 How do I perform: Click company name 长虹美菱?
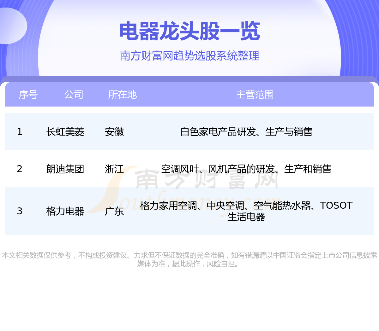point(65,131)
